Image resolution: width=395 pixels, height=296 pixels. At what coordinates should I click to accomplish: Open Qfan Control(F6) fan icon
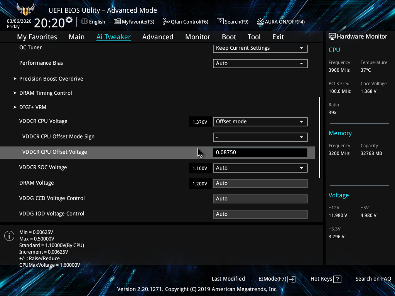pos(166,22)
